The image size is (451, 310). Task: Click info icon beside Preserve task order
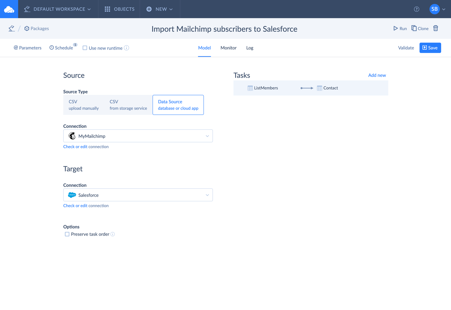point(113,234)
